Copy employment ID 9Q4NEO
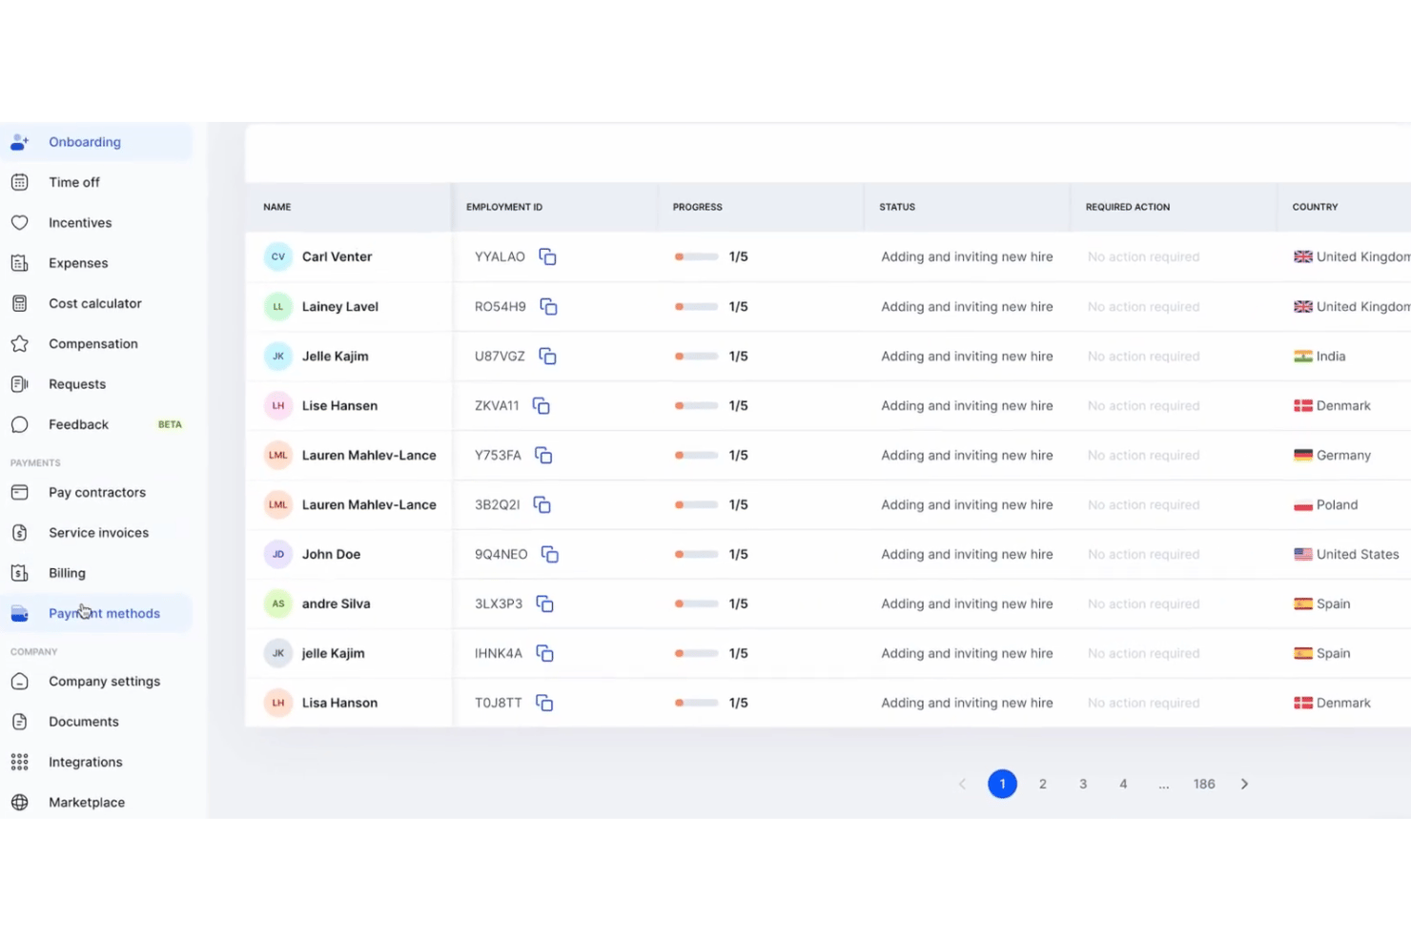 coord(549,554)
